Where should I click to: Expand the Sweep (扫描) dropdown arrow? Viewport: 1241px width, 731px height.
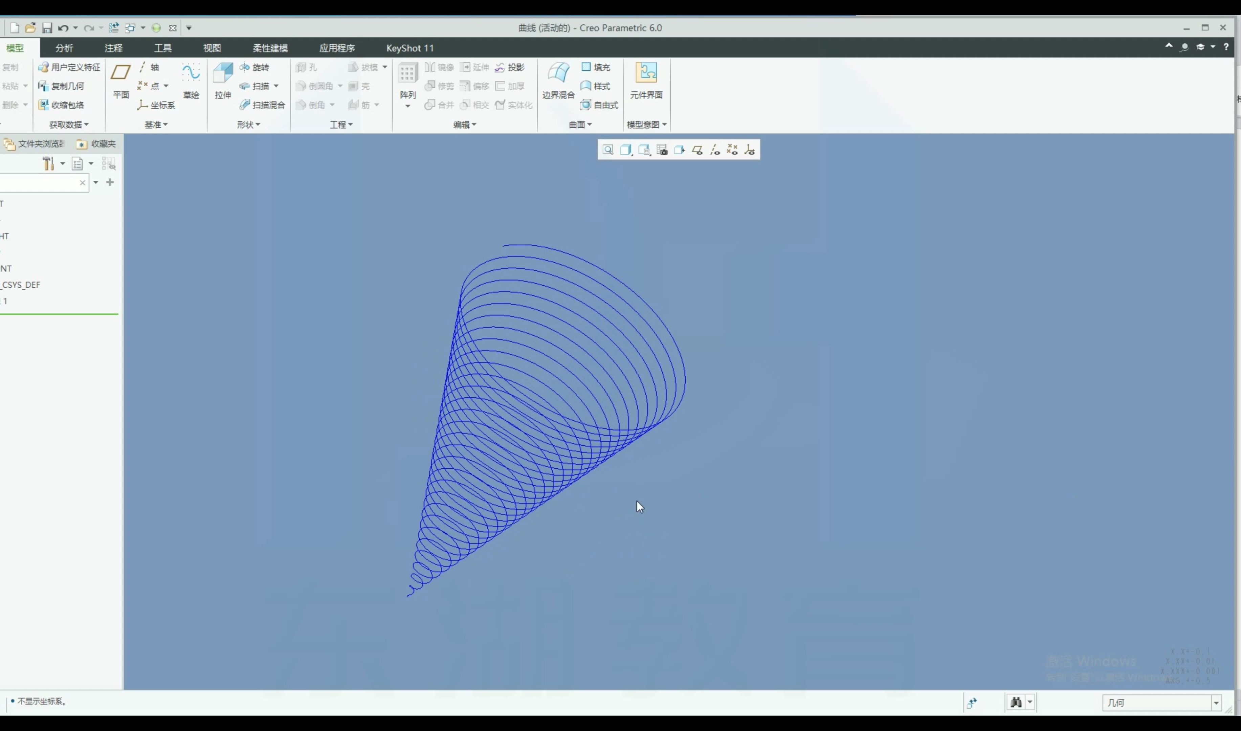click(x=276, y=86)
